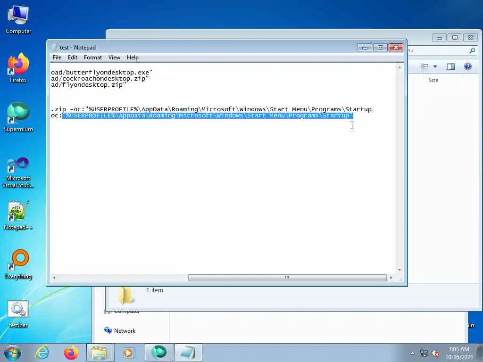Open Windows Media Player from the taskbar
The image size is (483, 362).
[x=128, y=353]
